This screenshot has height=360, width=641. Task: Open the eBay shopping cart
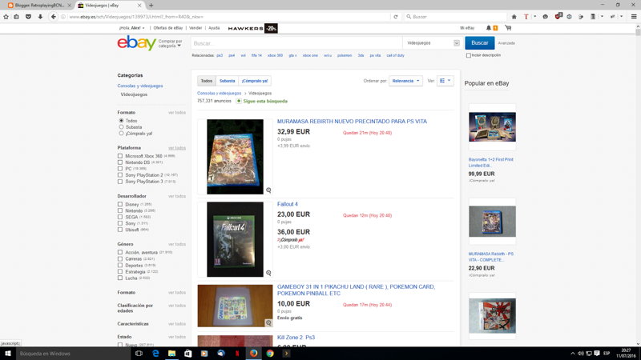point(508,28)
